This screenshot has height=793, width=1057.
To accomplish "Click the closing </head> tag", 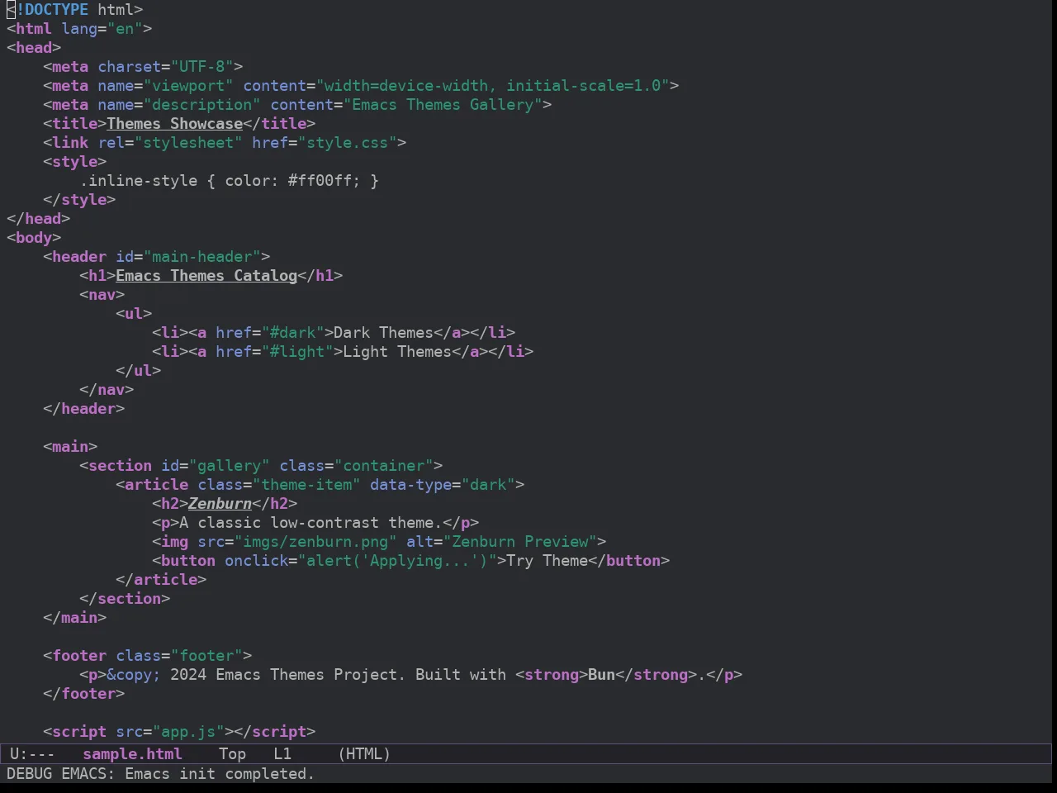I will (39, 219).
